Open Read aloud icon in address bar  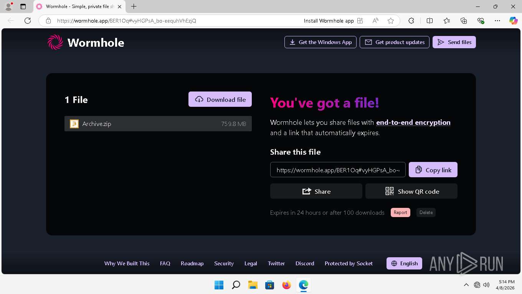375,21
